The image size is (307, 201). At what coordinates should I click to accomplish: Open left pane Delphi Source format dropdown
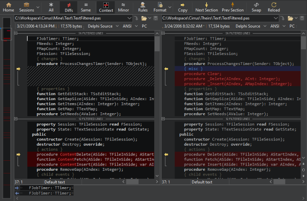[x=103, y=26]
